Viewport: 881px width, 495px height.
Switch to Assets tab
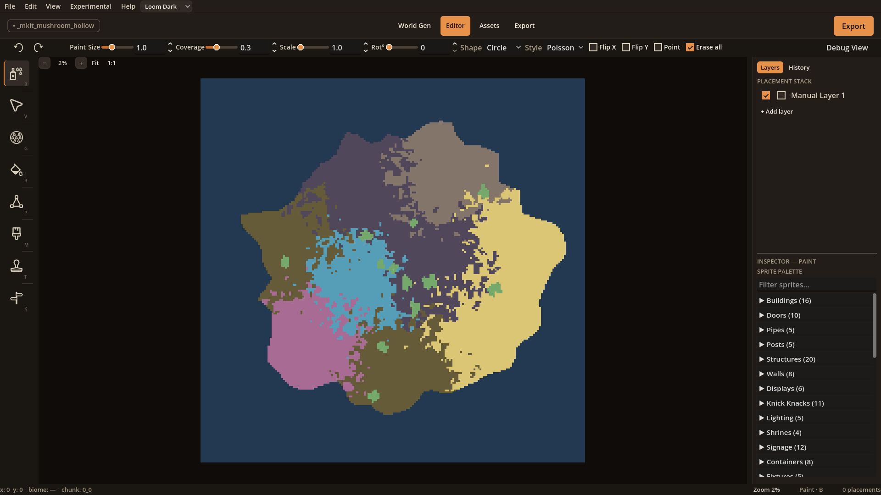coord(489,26)
